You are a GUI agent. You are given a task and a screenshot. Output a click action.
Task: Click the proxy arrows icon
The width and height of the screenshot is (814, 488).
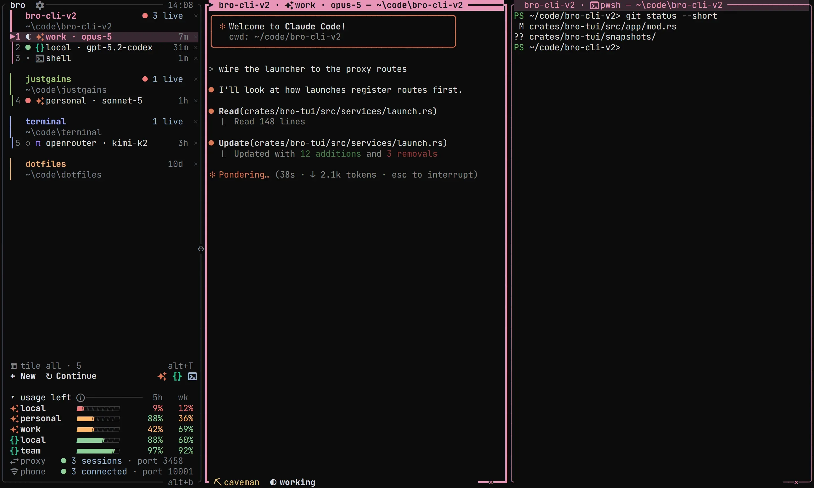[x=14, y=461]
